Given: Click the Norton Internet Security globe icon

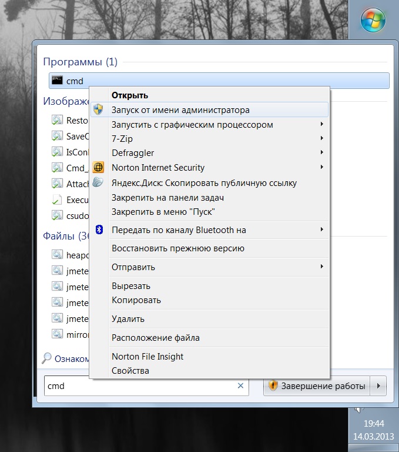Looking at the screenshot, I should [x=98, y=167].
